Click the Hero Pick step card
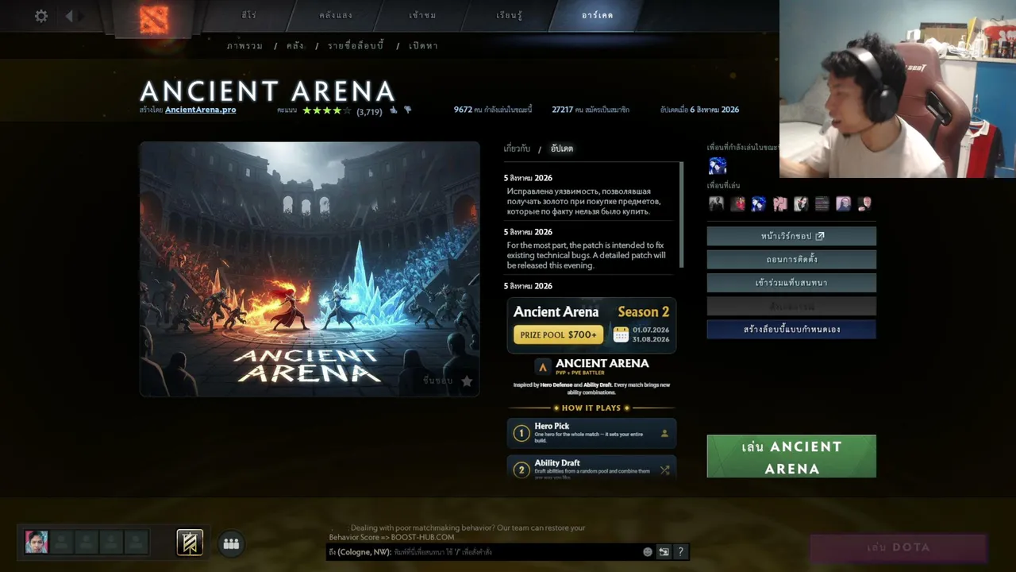 coord(591,434)
